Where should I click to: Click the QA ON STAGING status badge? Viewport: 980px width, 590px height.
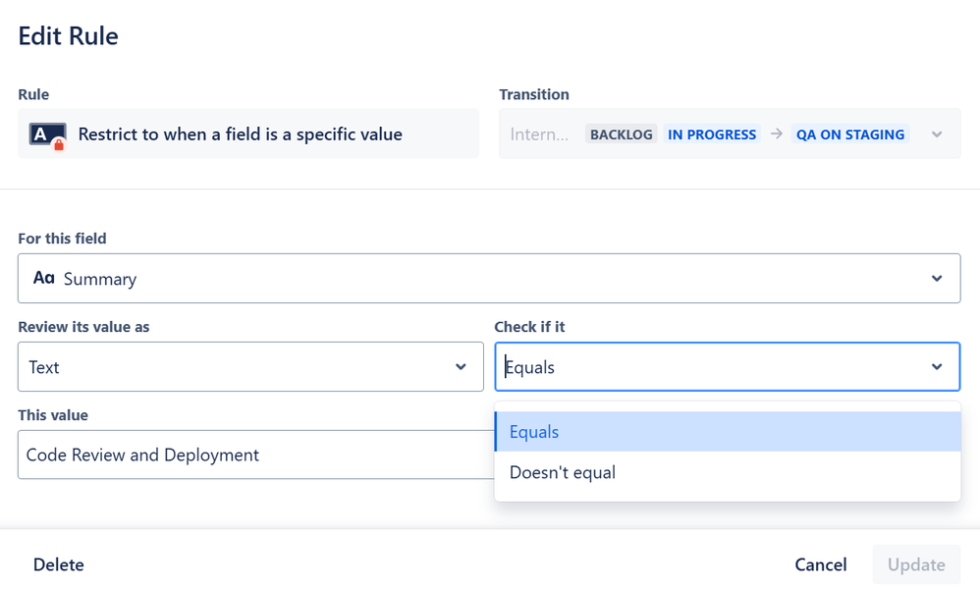click(x=850, y=134)
